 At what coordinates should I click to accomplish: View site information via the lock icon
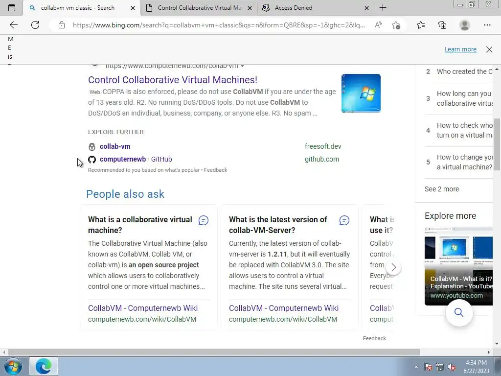62,25
